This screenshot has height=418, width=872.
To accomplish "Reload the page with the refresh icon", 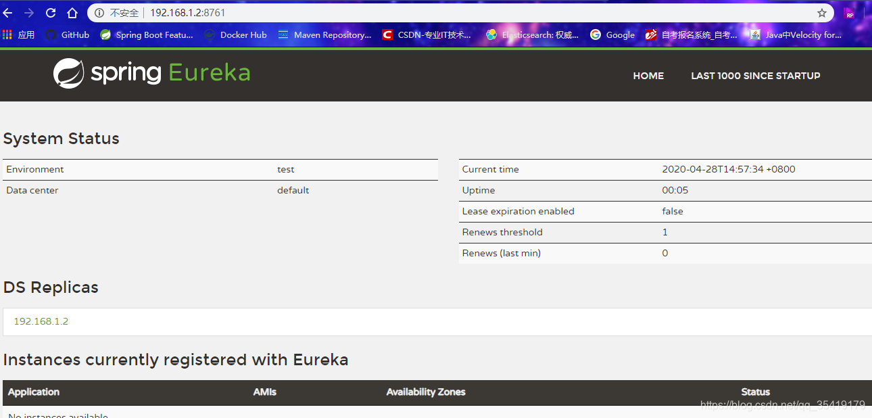I will pyautogui.click(x=51, y=13).
